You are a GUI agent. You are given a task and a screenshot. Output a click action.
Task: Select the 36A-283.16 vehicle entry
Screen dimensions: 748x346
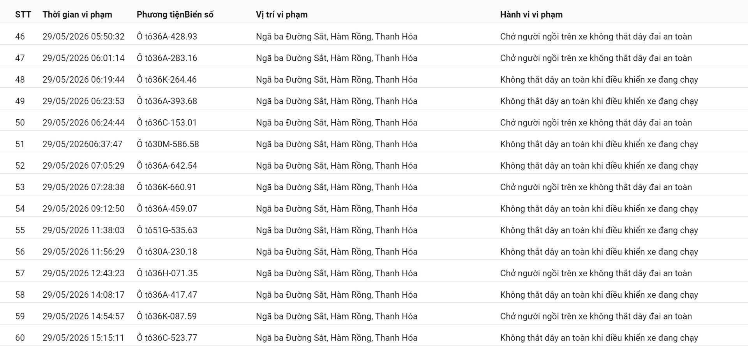[167, 58]
